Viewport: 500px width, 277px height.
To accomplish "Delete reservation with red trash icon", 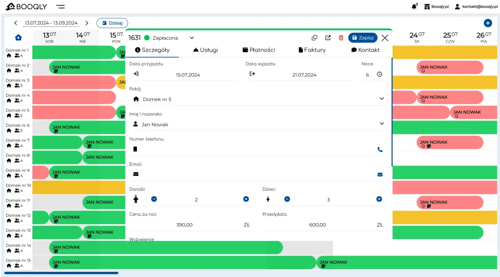I will [x=341, y=38].
